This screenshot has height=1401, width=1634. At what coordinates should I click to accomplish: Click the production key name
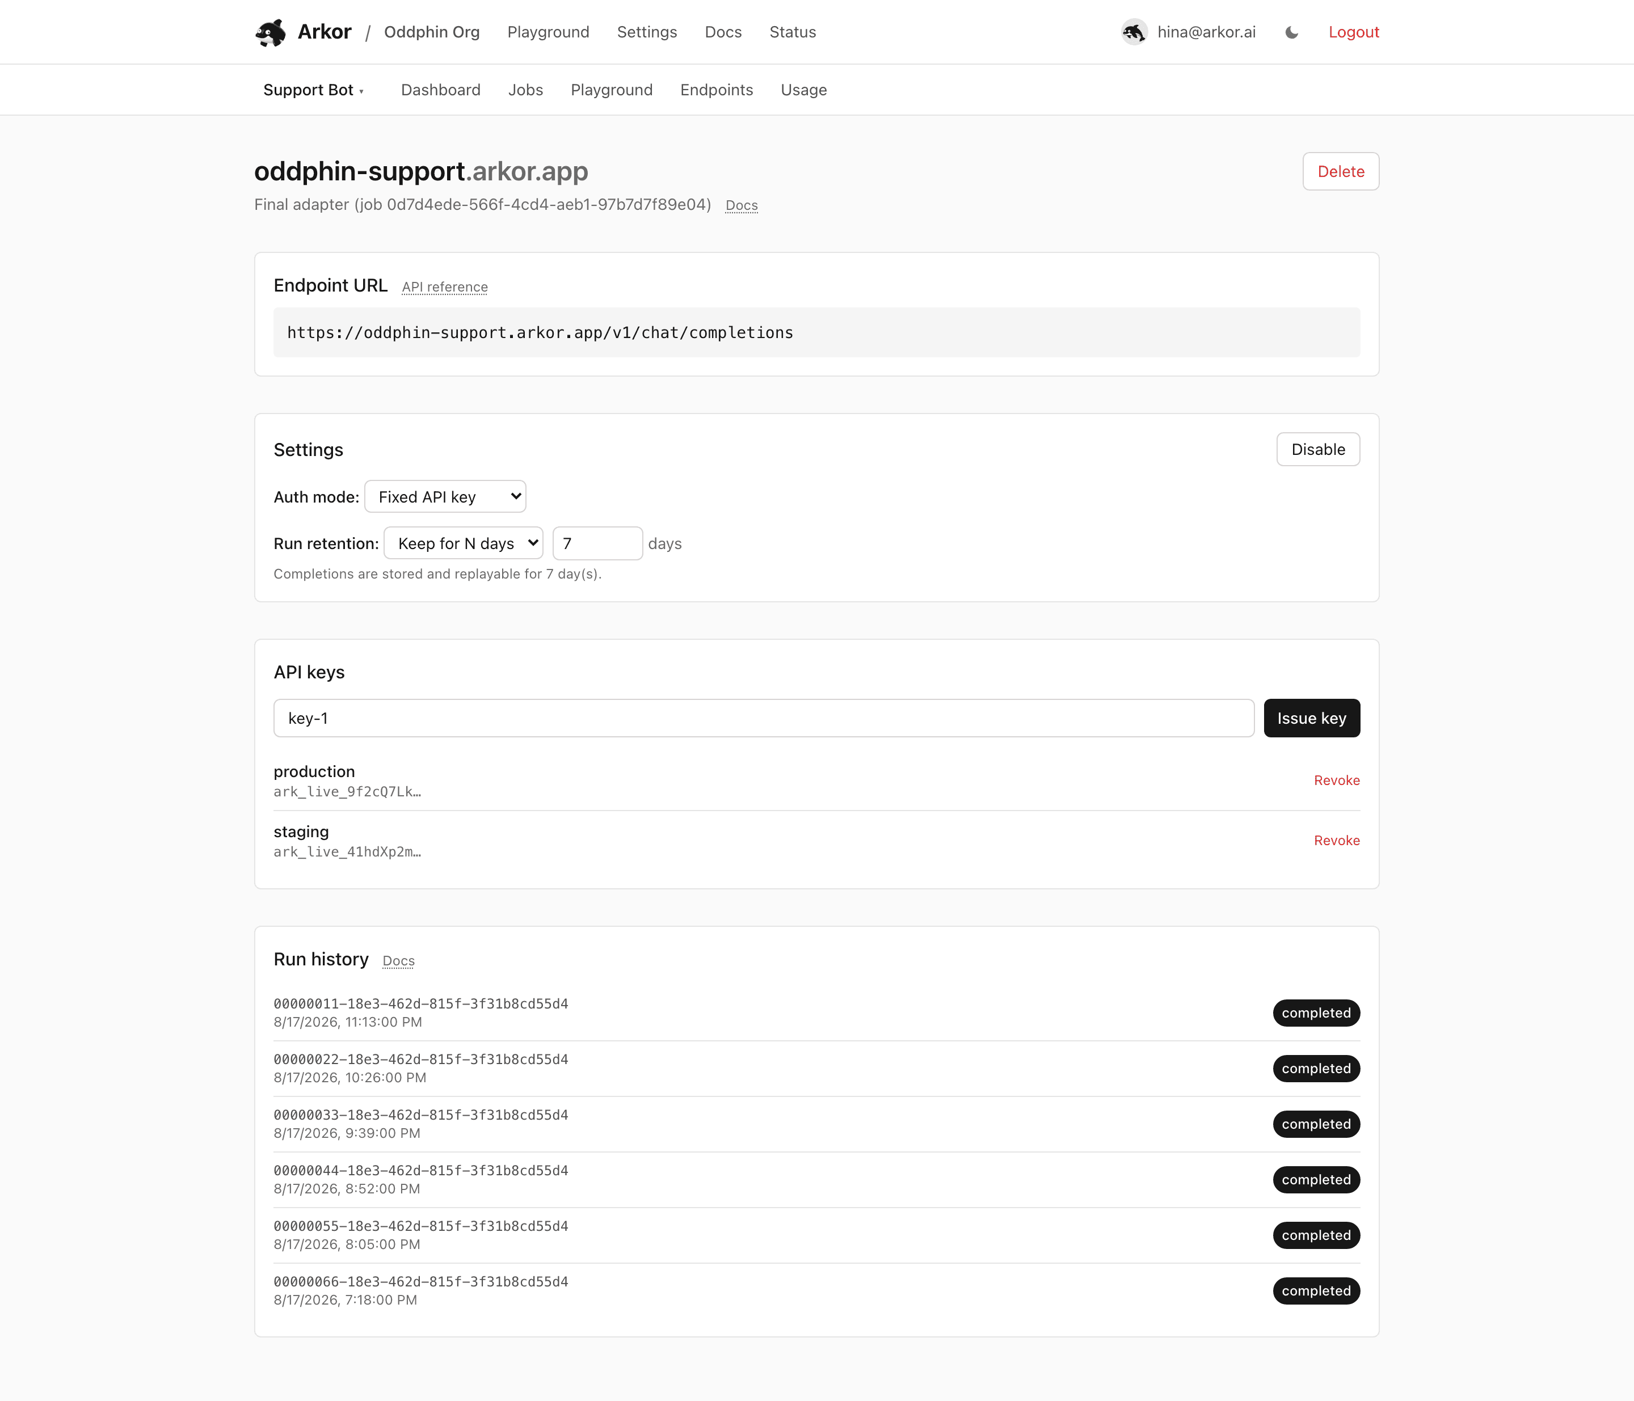[x=314, y=772]
